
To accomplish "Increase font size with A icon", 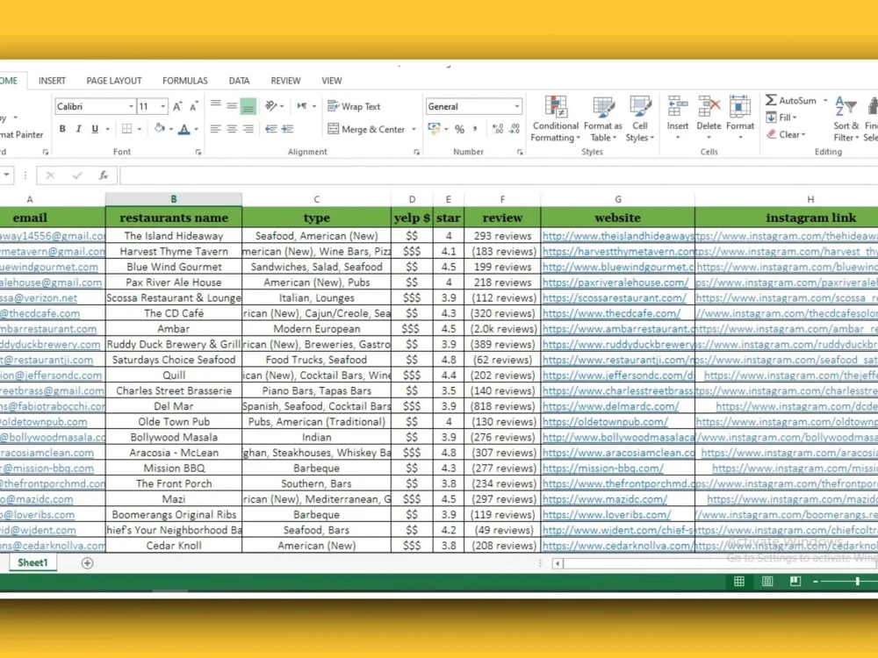I will coord(177,106).
